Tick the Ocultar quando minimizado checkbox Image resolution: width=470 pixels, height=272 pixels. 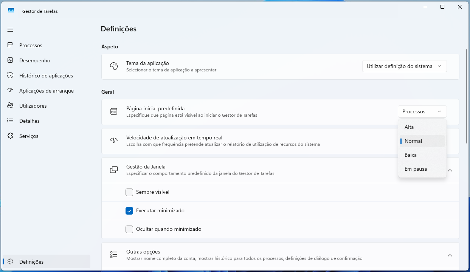point(129,229)
